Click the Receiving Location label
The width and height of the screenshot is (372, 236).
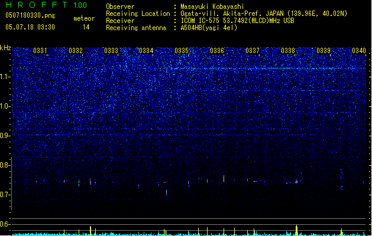138,14
